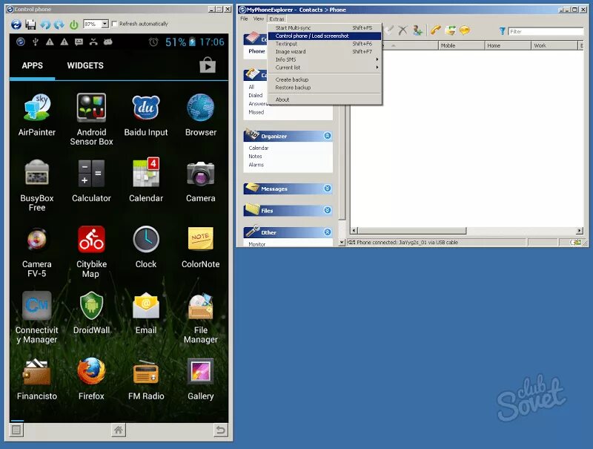The width and height of the screenshot is (593, 449).
Task: Launch the Browser app
Action: point(200,114)
